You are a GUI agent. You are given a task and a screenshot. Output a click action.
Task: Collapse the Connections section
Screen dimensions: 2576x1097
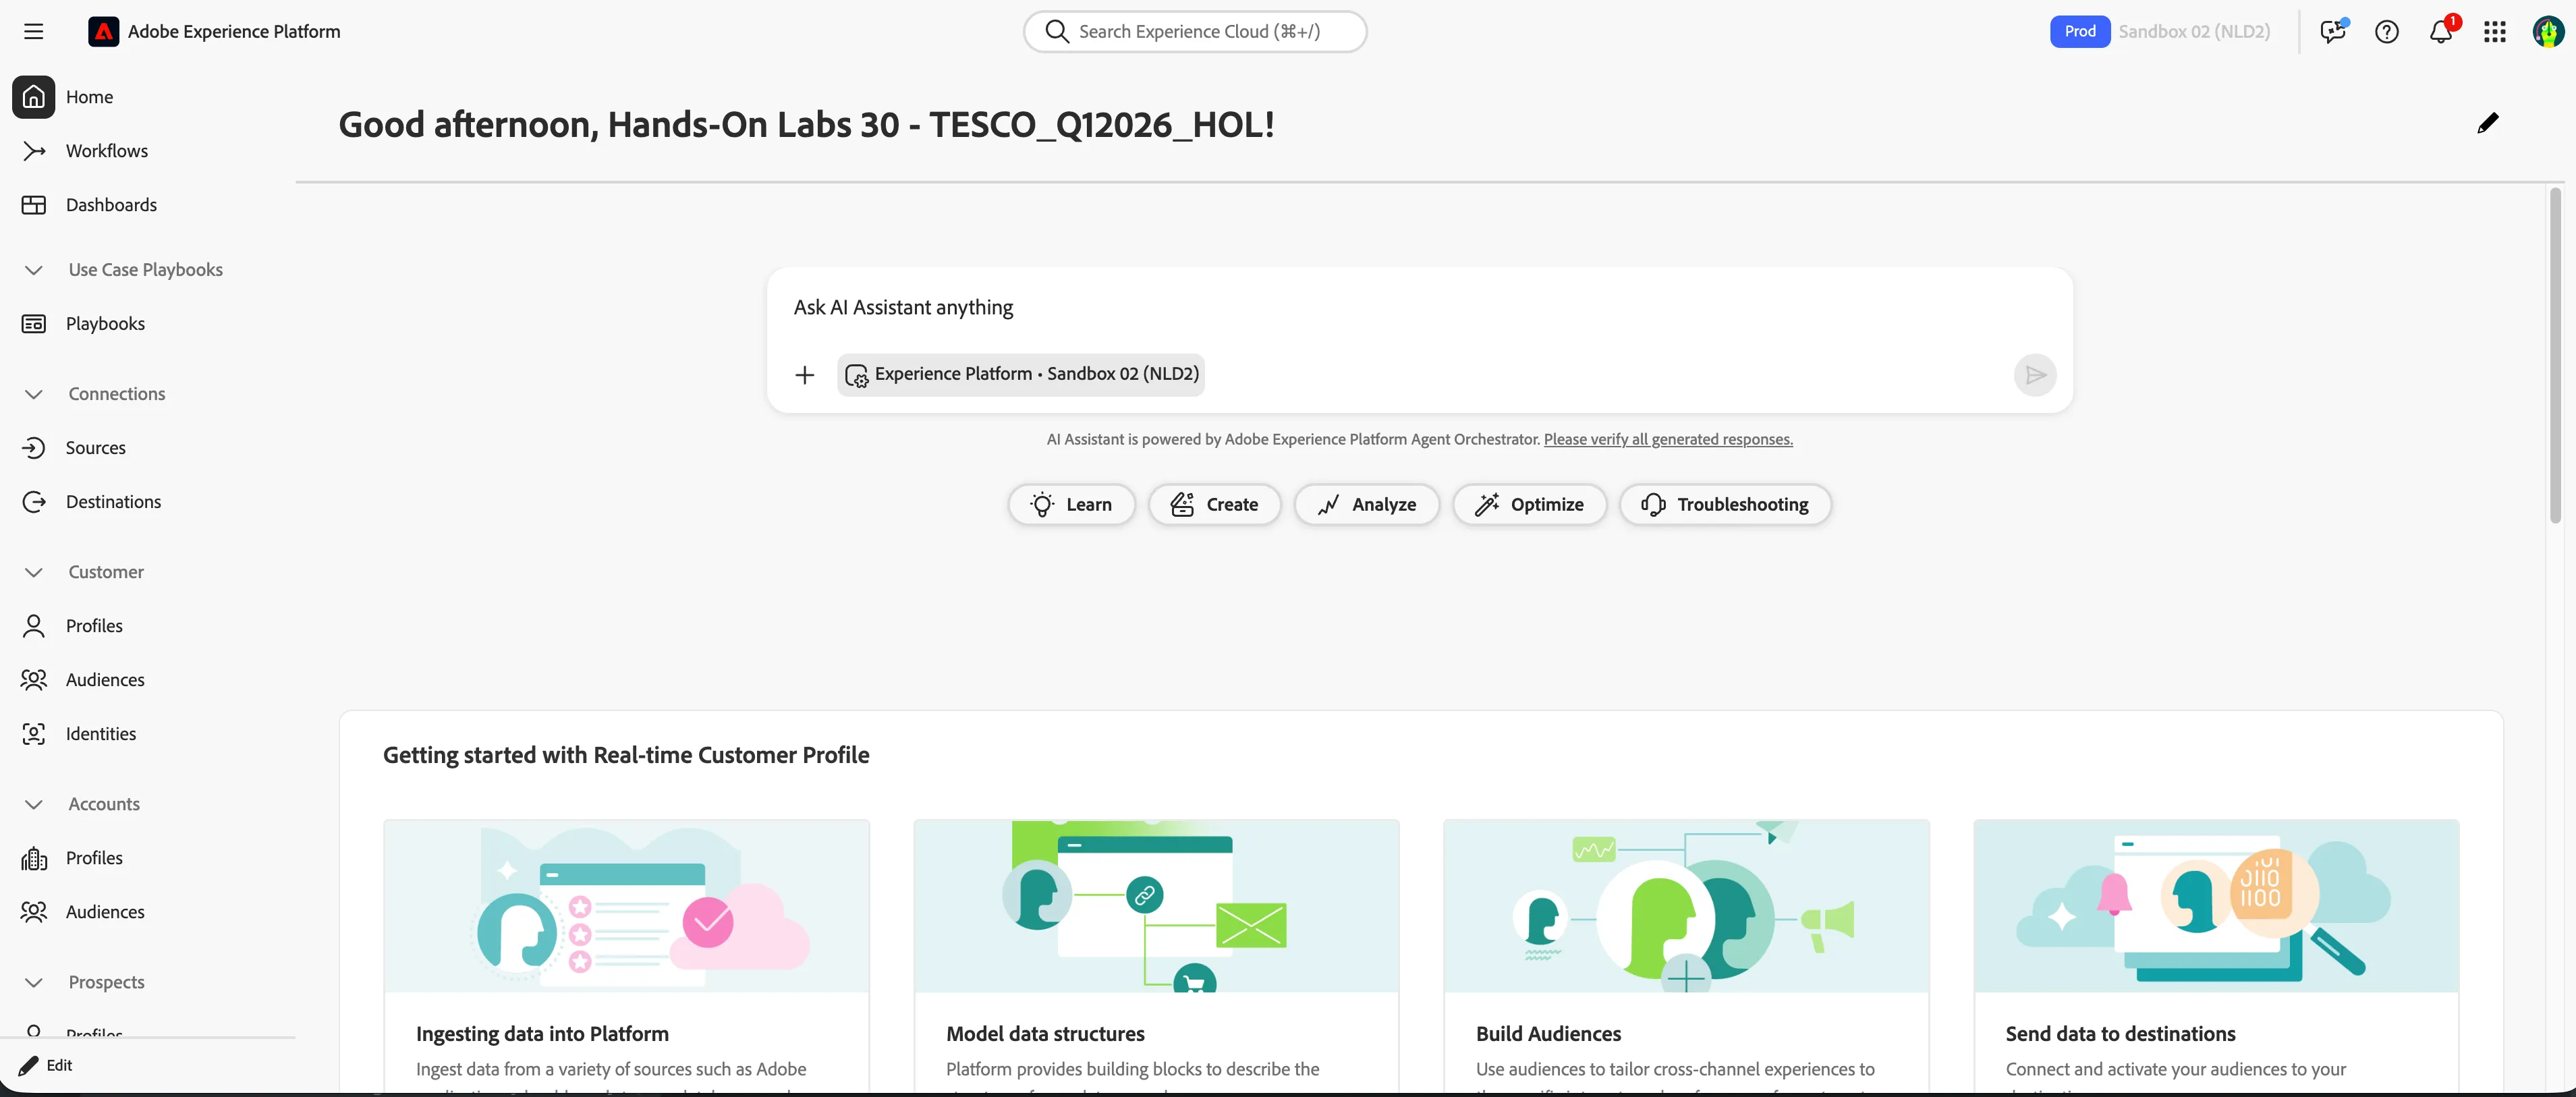point(33,394)
